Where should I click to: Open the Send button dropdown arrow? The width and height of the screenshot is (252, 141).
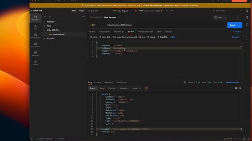pyautogui.click(x=240, y=25)
